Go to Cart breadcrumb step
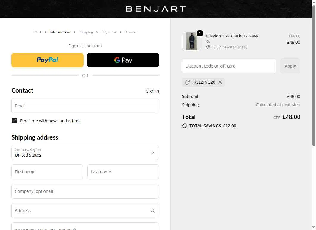This screenshot has width=316, height=230. pyautogui.click(x=38, y=32)
